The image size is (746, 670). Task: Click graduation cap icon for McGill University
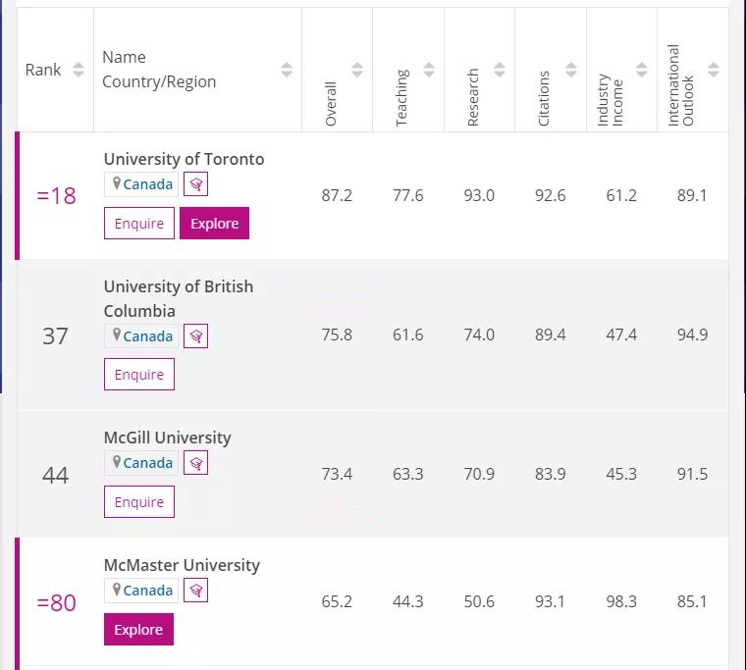coord(195,463)
